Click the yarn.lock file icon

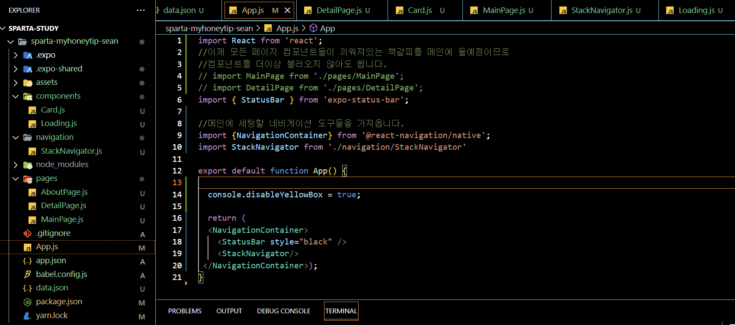[27, 316]
